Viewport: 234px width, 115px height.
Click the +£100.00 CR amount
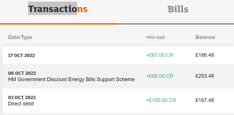point(161,100)
